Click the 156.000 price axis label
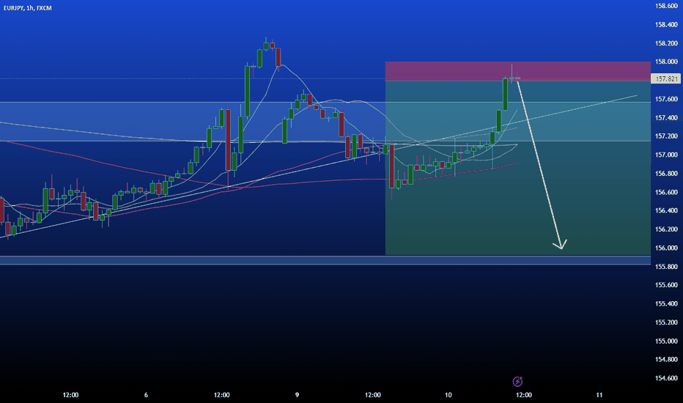The height and width of the screenshot is (403, 683). point(666,248)
